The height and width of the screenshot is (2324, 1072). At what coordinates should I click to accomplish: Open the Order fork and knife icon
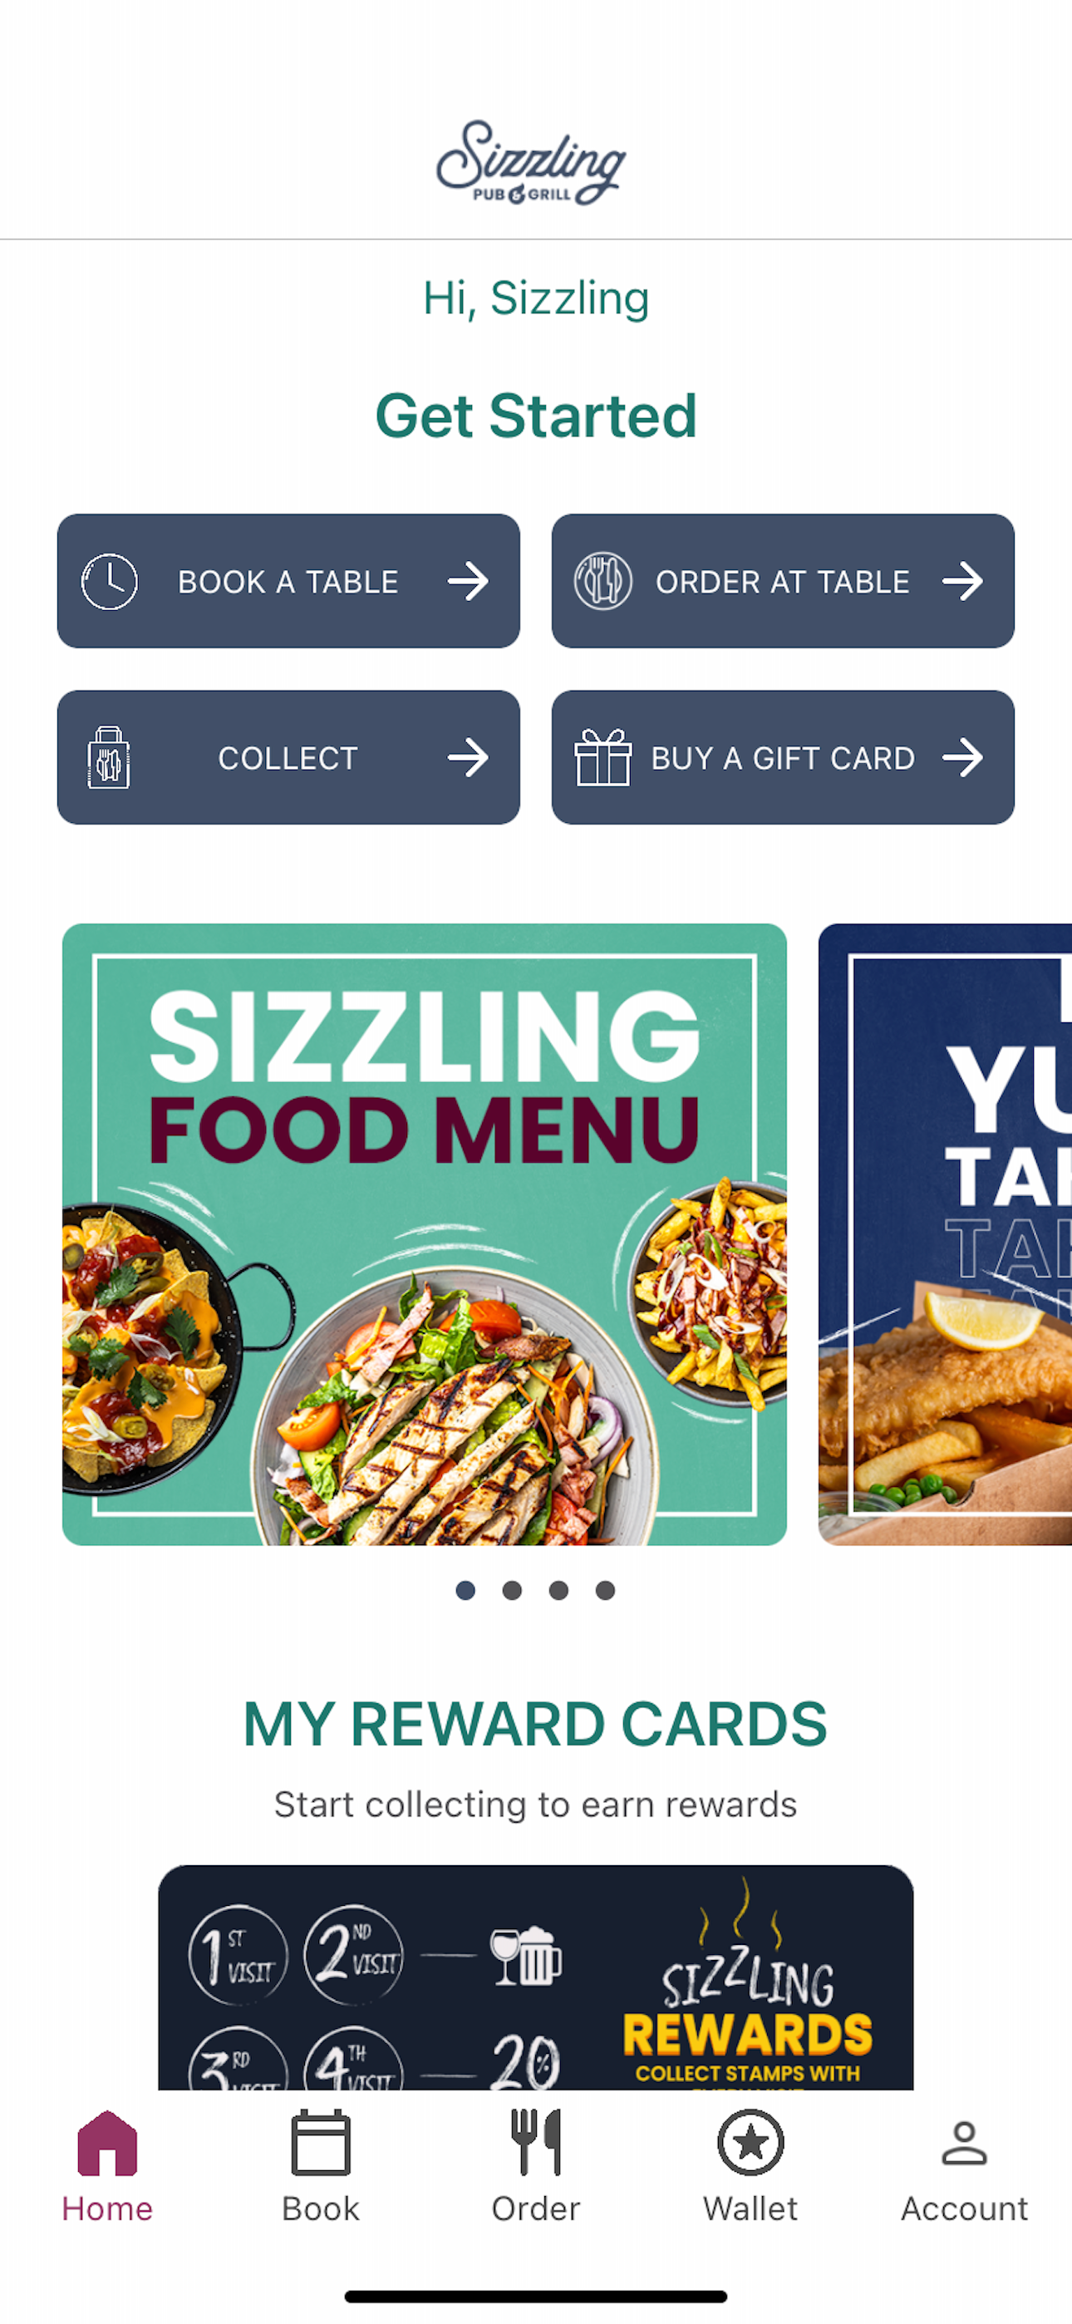[536, 2143]
